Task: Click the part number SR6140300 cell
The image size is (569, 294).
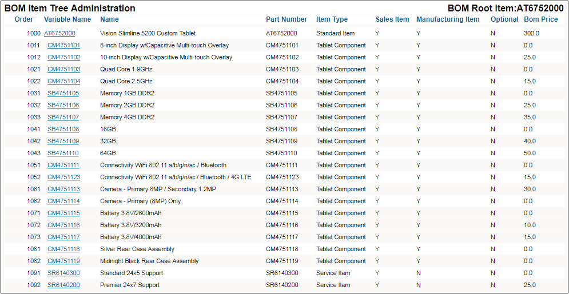Action: tap(282, 273)
